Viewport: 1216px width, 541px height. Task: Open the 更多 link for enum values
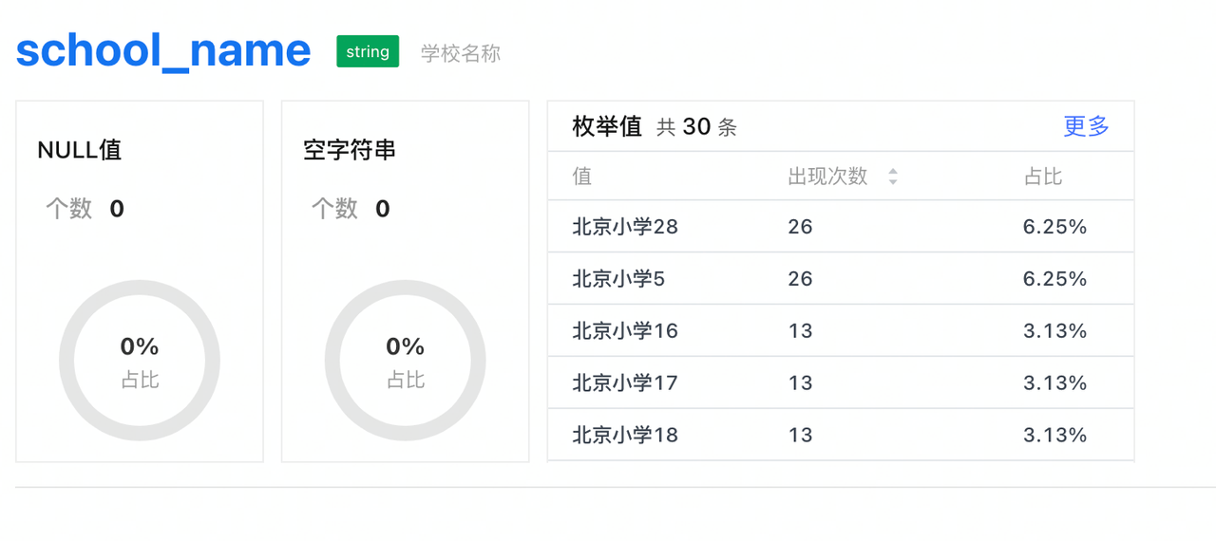(1087, 126)
